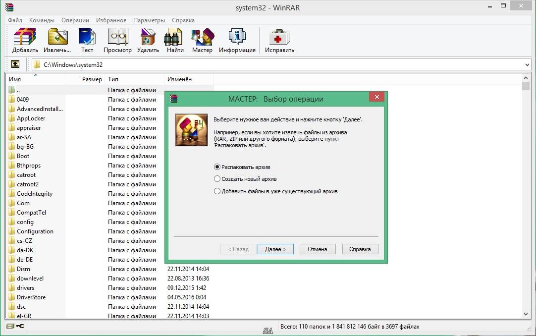Viewport: 536px width, 336px height.
Task: Choose the 'Создать новый архив' radio option
Action: 217,179
